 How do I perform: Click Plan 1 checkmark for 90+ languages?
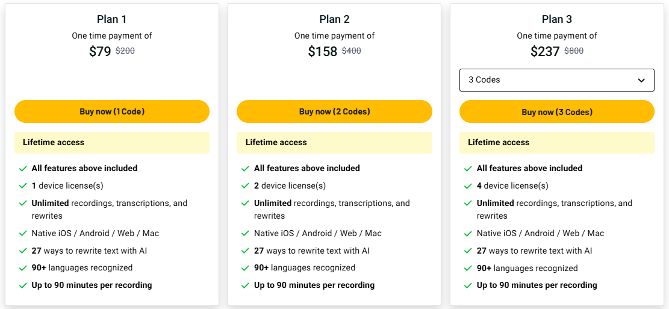[x=23, y=268]
